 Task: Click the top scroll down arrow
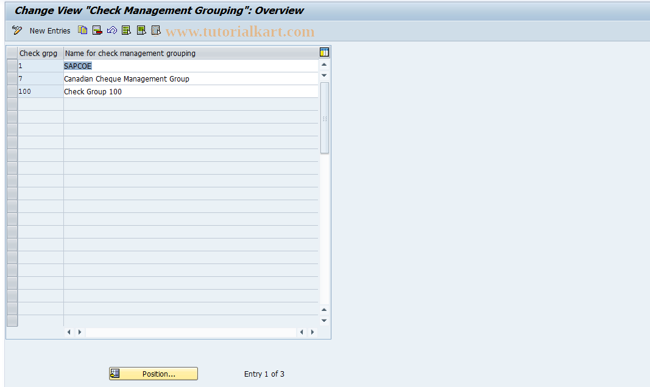324,75
